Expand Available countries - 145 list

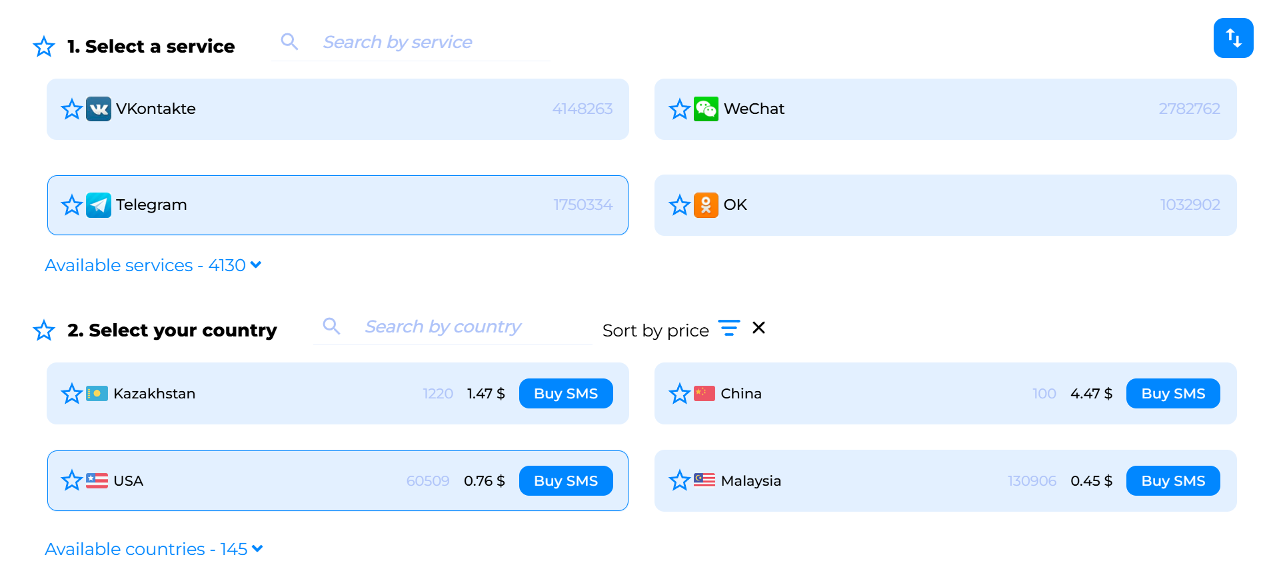tap(153, 549)
